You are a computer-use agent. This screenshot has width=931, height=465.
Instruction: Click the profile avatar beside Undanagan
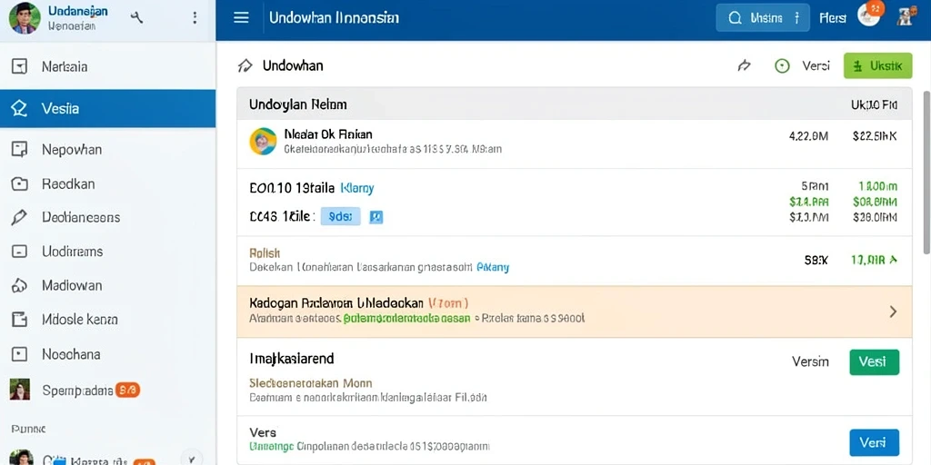pyautogui.click(x=25, y=18)
